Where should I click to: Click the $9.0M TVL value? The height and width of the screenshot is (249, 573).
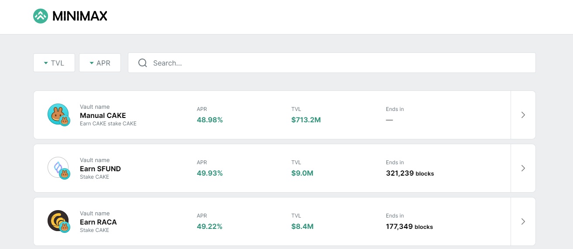(x=302, y=173)
